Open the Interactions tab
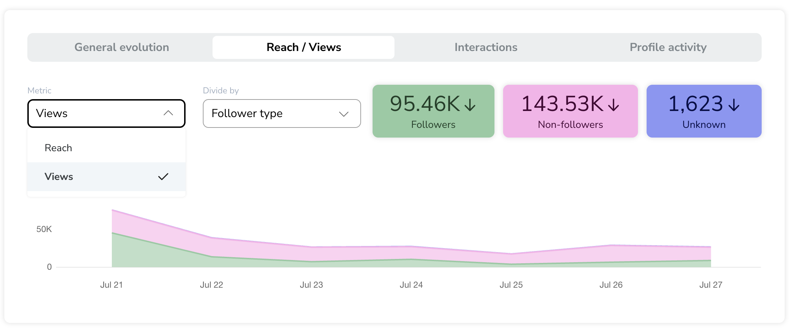789x329 pixels. pos(486,47)
